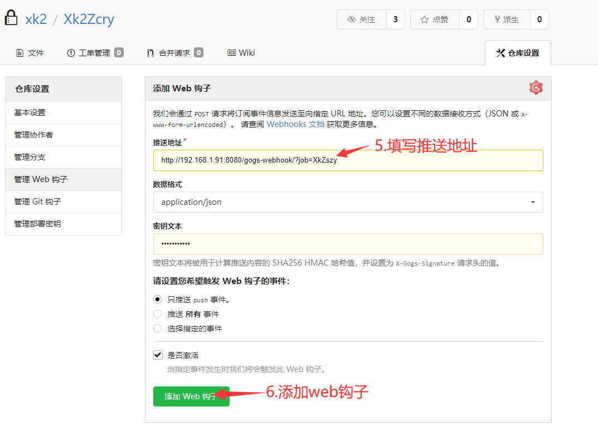The width and height of the screenshot is (598, 436).
Task: Click the issue icon beside 工单管理
Action: [x=70, y=52]
